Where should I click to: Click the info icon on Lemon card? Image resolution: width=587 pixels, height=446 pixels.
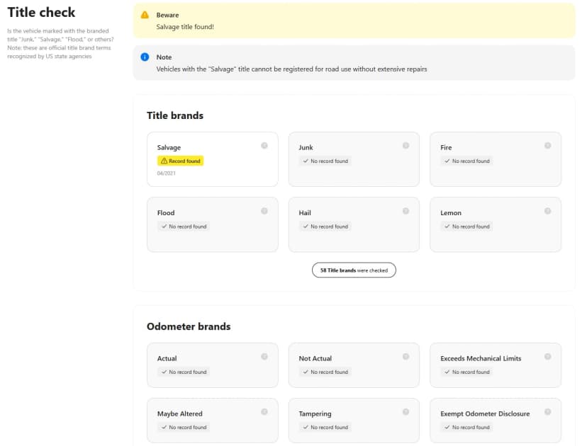coord(547,211)
